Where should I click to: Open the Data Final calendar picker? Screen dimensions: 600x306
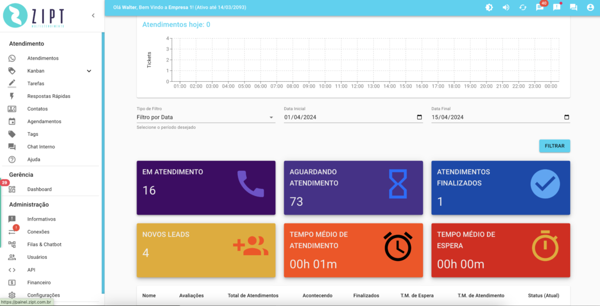tap(566, 118)
